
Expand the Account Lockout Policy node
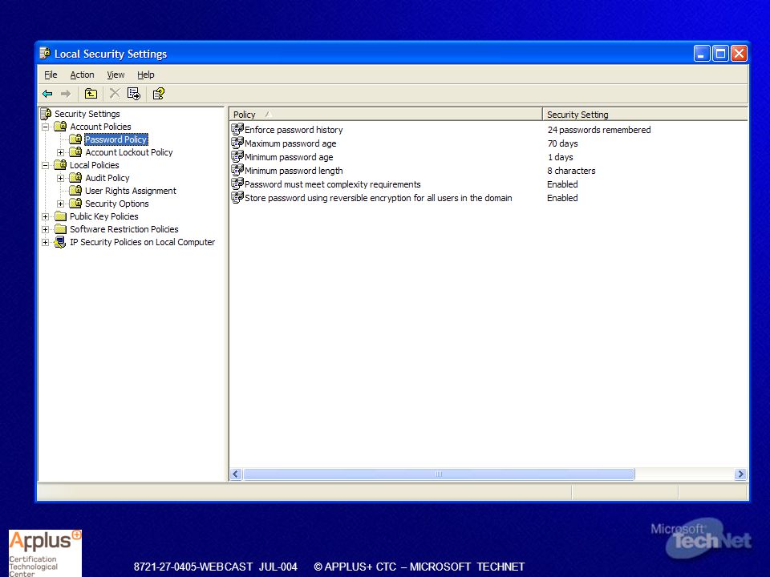coord(60,152)
